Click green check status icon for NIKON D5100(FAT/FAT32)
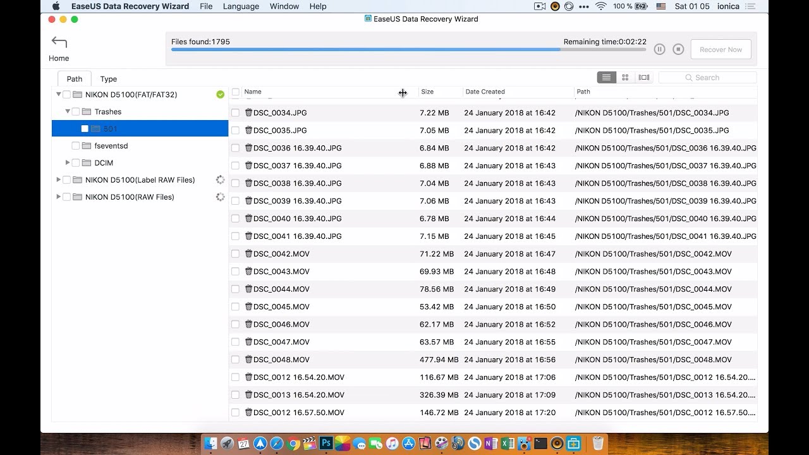The image size is (809, 455). (x=220, y=95)
